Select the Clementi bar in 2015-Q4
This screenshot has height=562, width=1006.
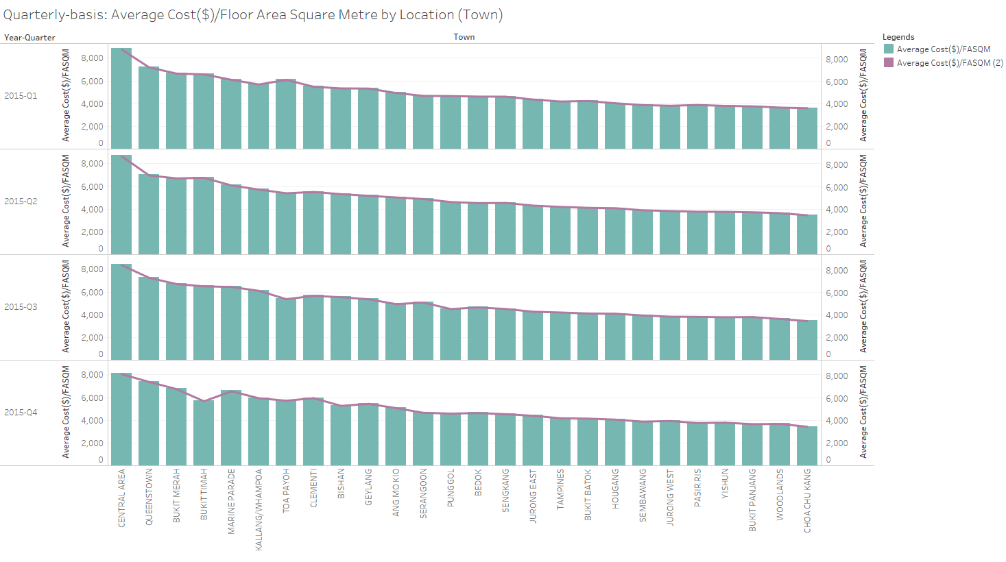coord(313,432)
